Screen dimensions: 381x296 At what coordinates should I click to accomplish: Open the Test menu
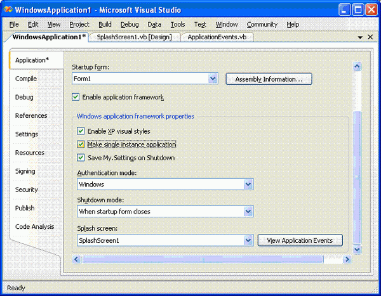coord(200,25)
